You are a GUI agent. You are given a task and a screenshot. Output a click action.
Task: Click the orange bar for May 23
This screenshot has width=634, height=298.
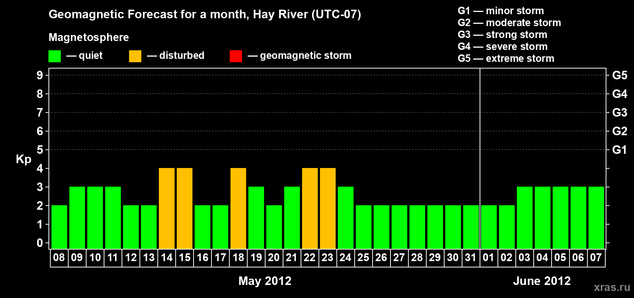[328, 209]
